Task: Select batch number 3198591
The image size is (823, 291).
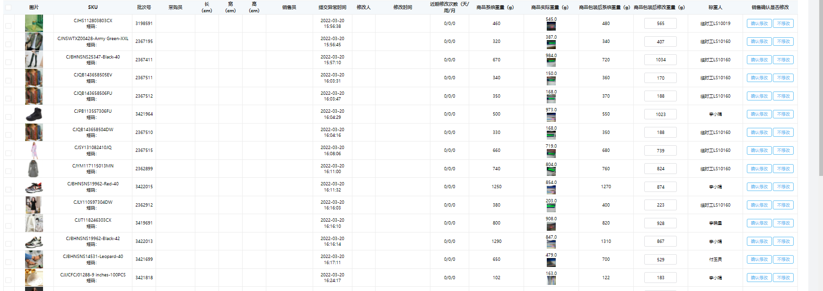Action: click(x=144, y=23)
